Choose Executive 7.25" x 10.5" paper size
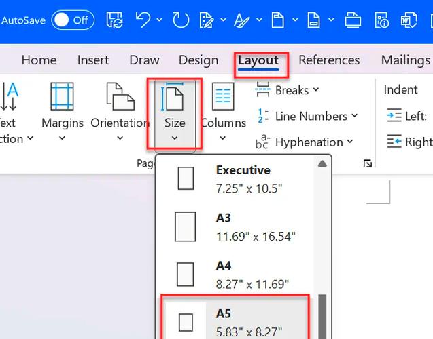The height and width of the screenshot is (339, 433). tap(236, 179)
